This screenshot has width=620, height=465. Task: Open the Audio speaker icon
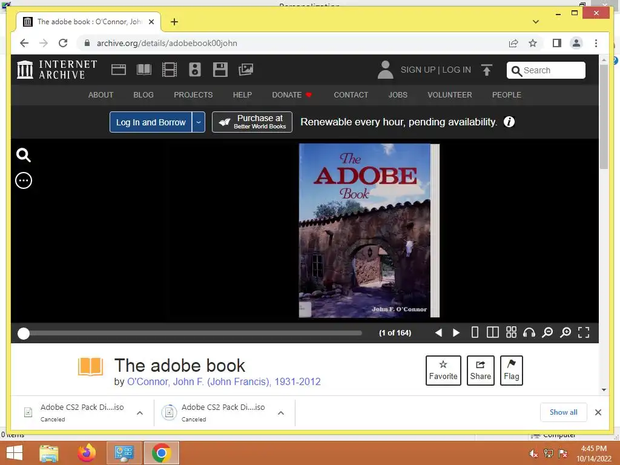195,70
